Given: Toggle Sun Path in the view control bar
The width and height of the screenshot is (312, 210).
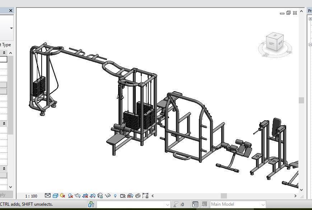Looking at the screenshot, I should [x=63, y=196].
